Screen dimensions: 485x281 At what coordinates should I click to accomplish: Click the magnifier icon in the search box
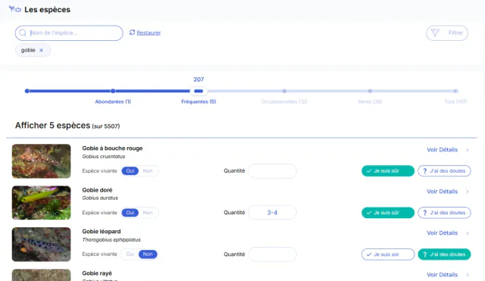tap(23, 33)
